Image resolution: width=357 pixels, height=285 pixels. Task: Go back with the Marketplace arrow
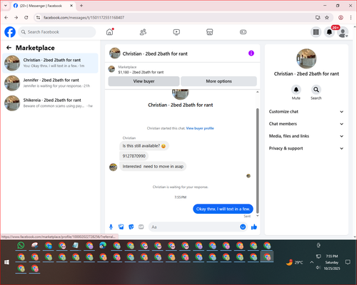click(x=9, y=48)
